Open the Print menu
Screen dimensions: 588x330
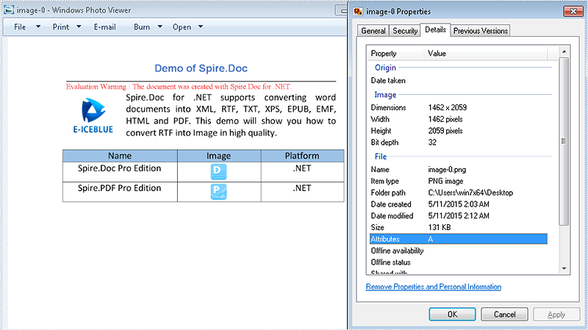[61, 27]
